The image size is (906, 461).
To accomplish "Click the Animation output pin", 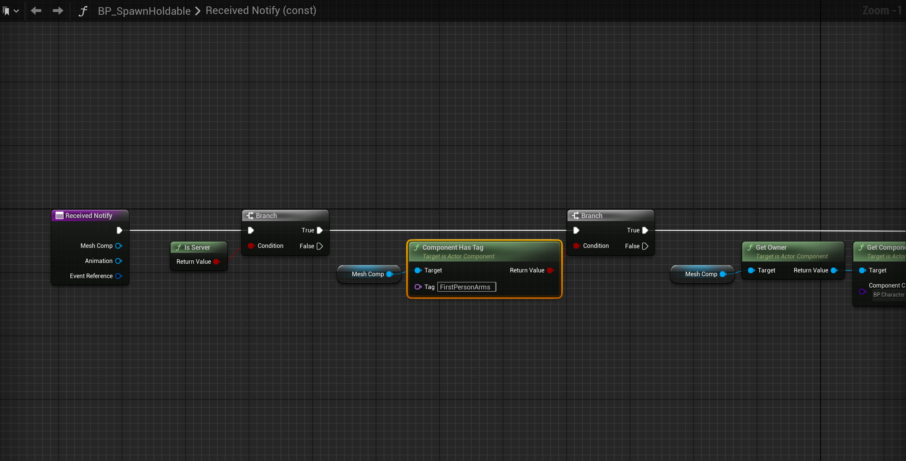I will 119,261.
